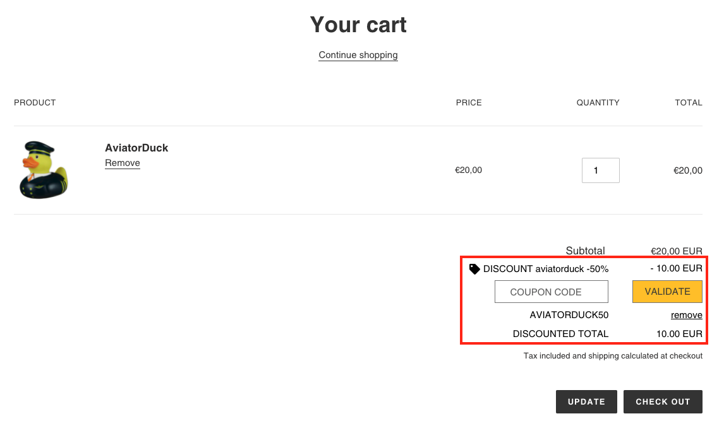Click the discount tag icon

tap(474, 269)
